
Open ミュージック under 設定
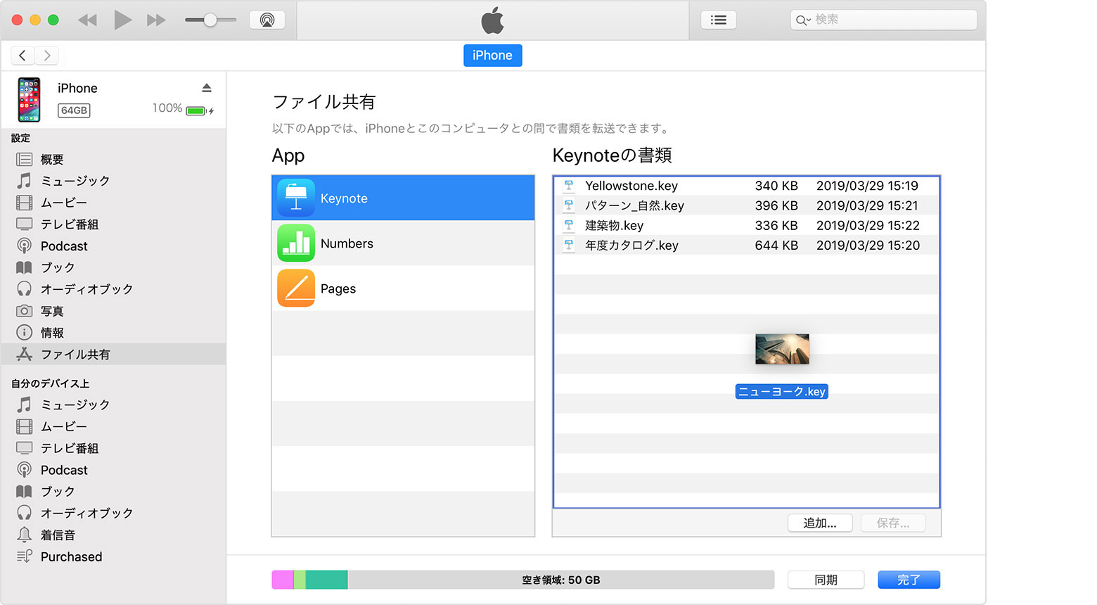pos(114,181)
